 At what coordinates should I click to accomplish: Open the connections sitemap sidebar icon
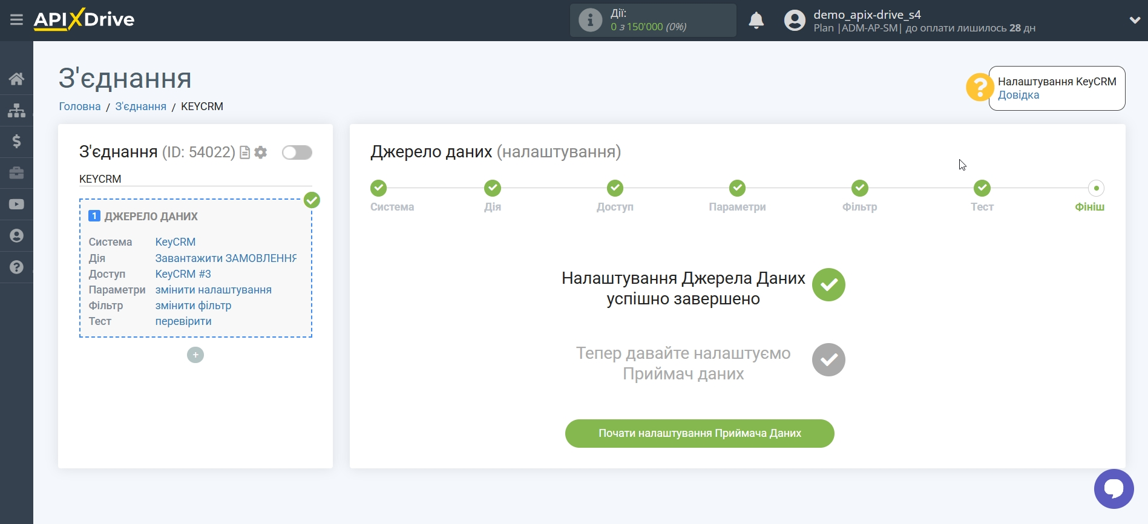coord(16,110)
